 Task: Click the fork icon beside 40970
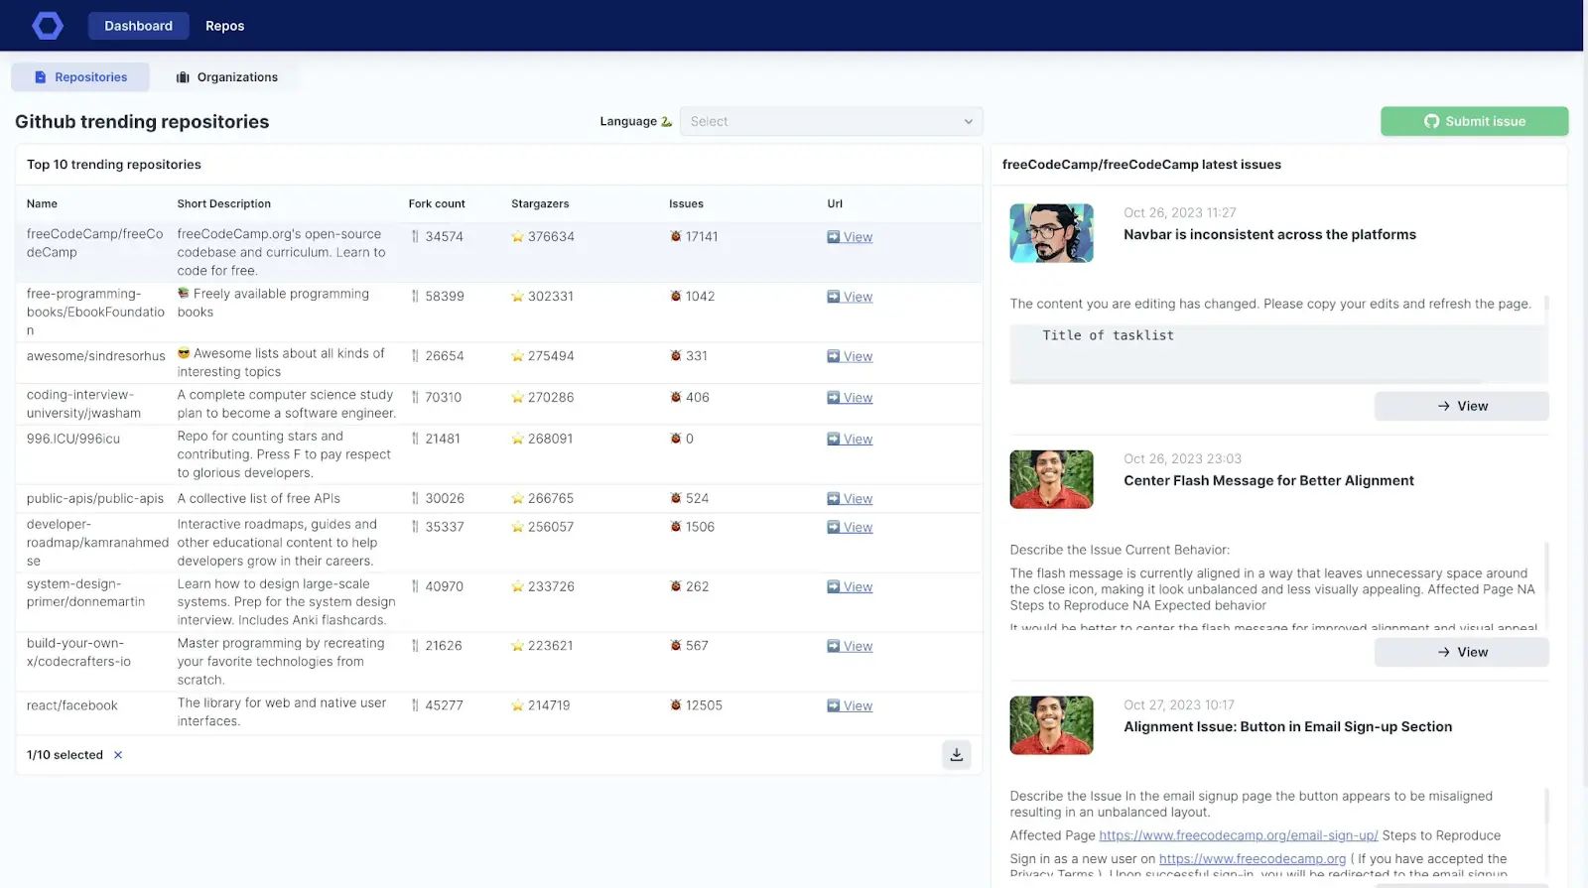[x=415, y=586]
